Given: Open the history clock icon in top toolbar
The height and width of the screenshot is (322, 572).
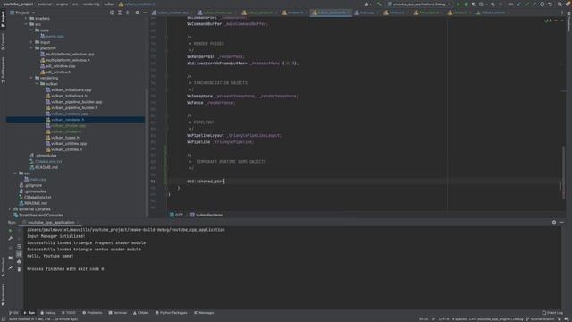Looking at the screenshot, I should tap(543, 4).
